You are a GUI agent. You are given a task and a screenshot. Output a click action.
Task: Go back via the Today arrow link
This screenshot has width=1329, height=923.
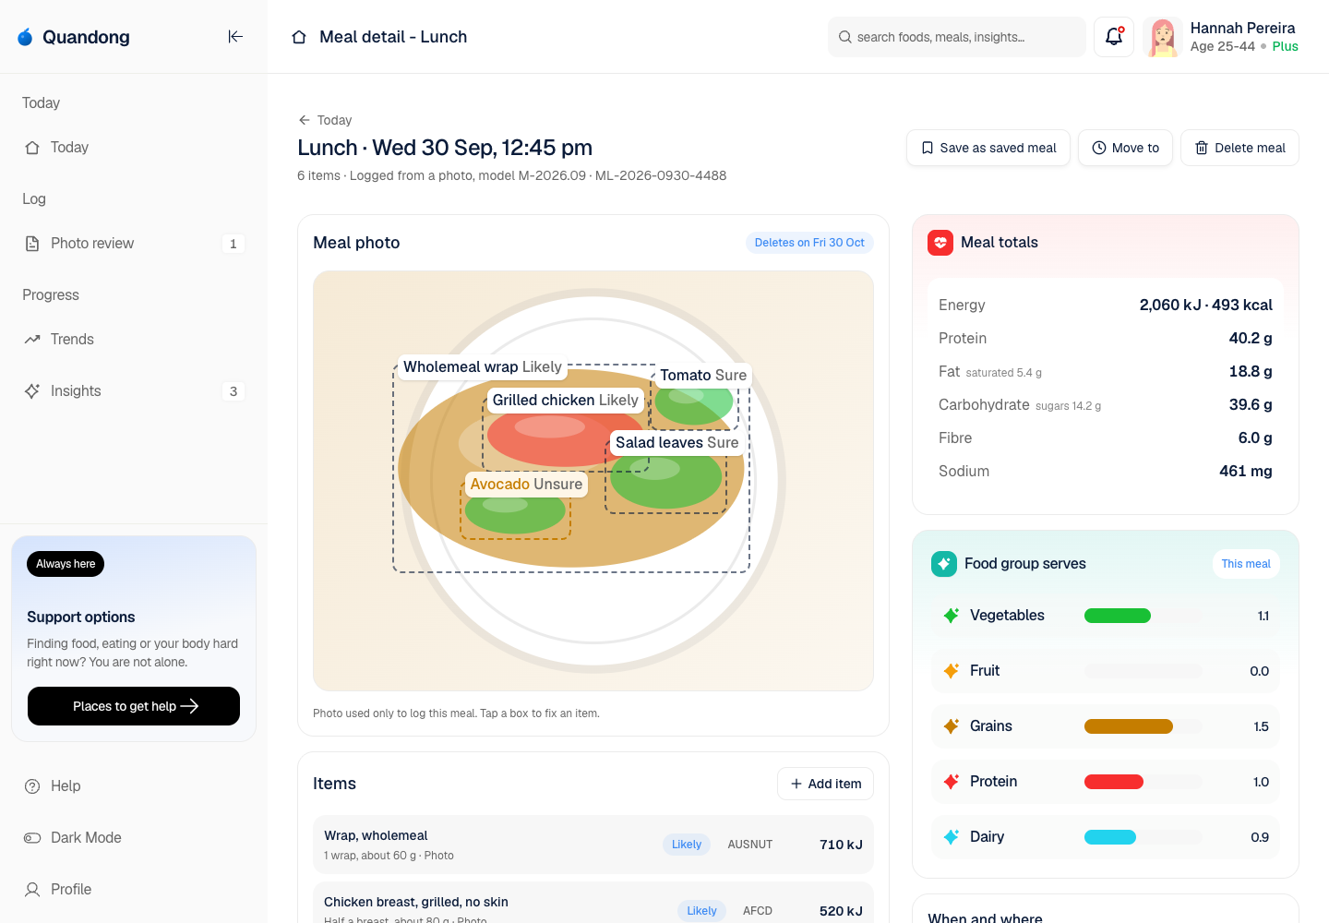(x=325, y=120)
